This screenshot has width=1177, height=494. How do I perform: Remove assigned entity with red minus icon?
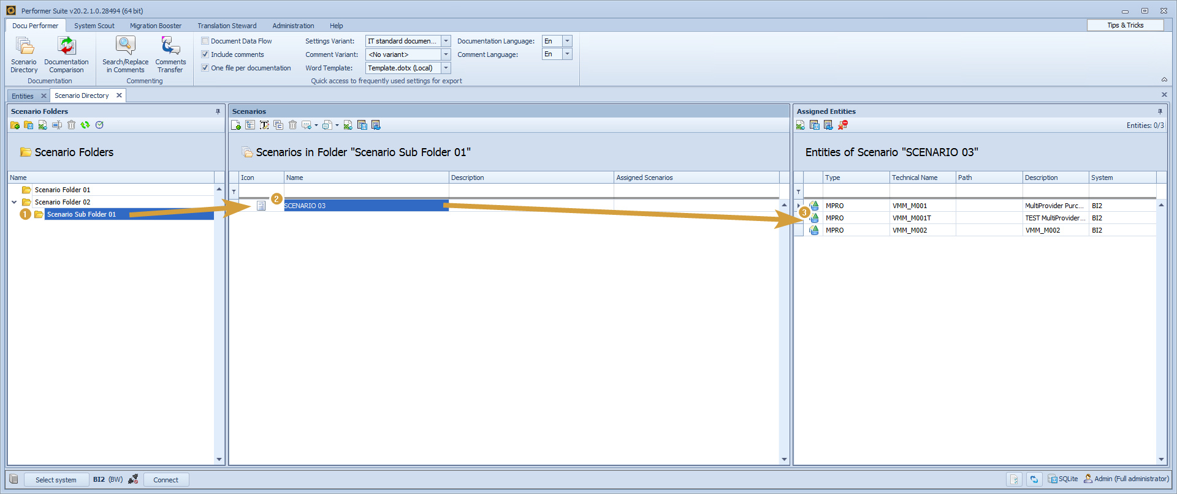(x=843, y=125)
